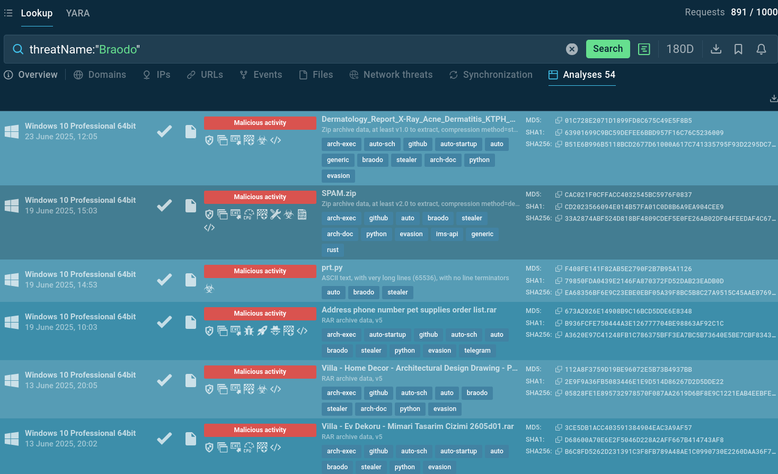Click the code tag icon on Dermatology report row
This screenshot has width=778, height=474.
276,140
